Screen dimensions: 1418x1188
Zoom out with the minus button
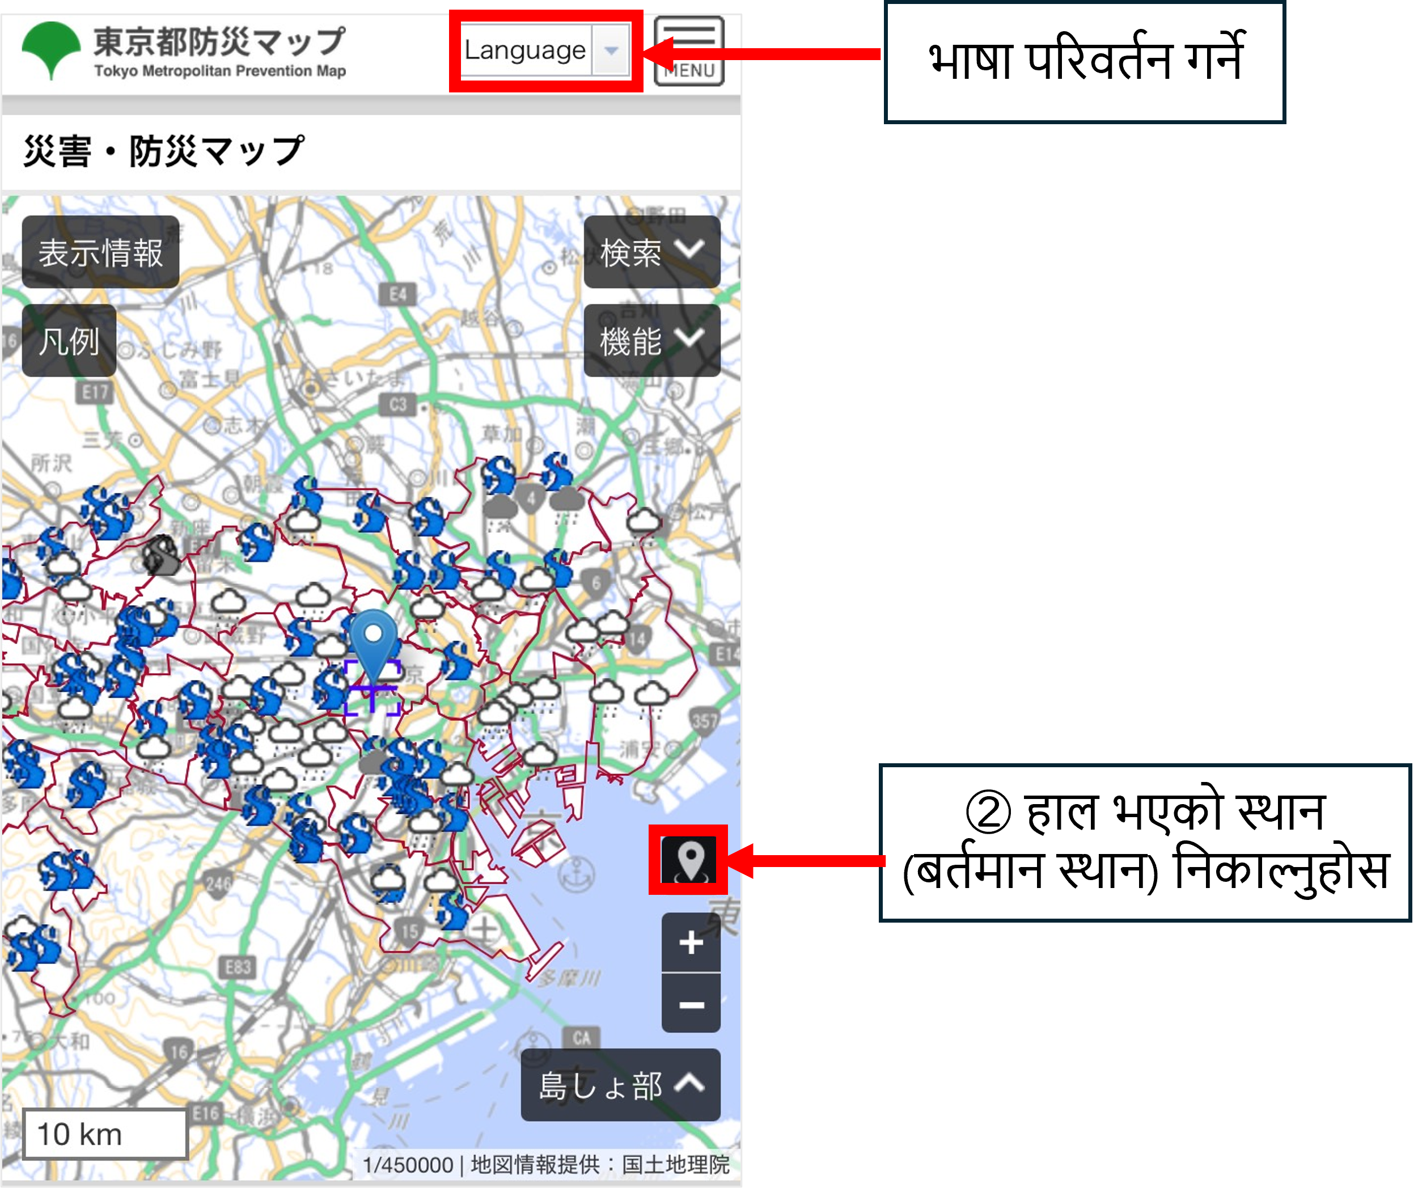691,1004
